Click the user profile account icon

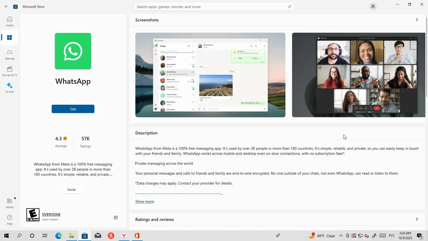pyautogui.click(x=373, y=6)
